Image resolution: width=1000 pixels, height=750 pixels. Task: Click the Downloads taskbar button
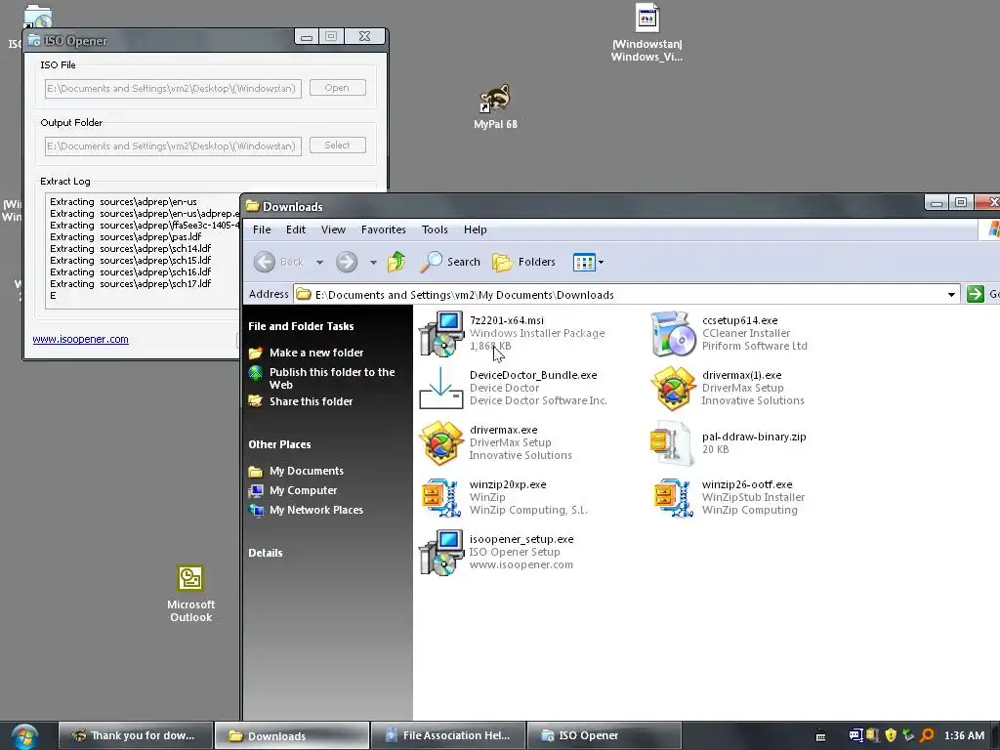(292, 736)
